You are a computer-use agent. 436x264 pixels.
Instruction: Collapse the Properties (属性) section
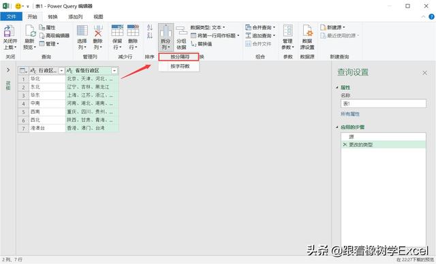[337, 88]
